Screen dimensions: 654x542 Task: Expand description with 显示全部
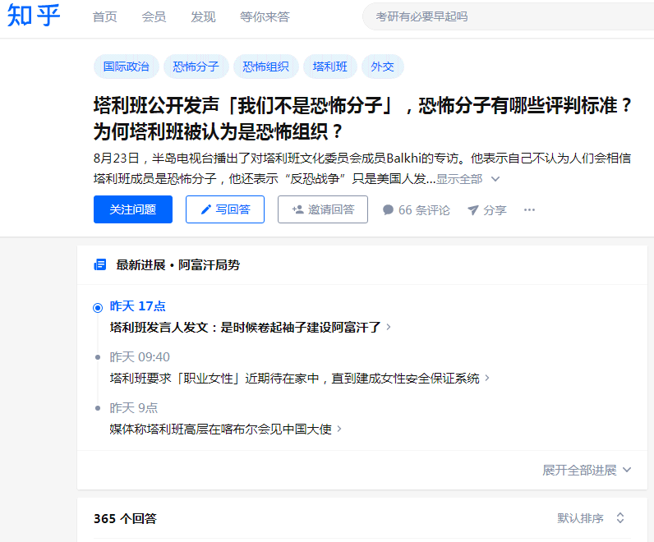pyautogui.click(x=459, y=179)
